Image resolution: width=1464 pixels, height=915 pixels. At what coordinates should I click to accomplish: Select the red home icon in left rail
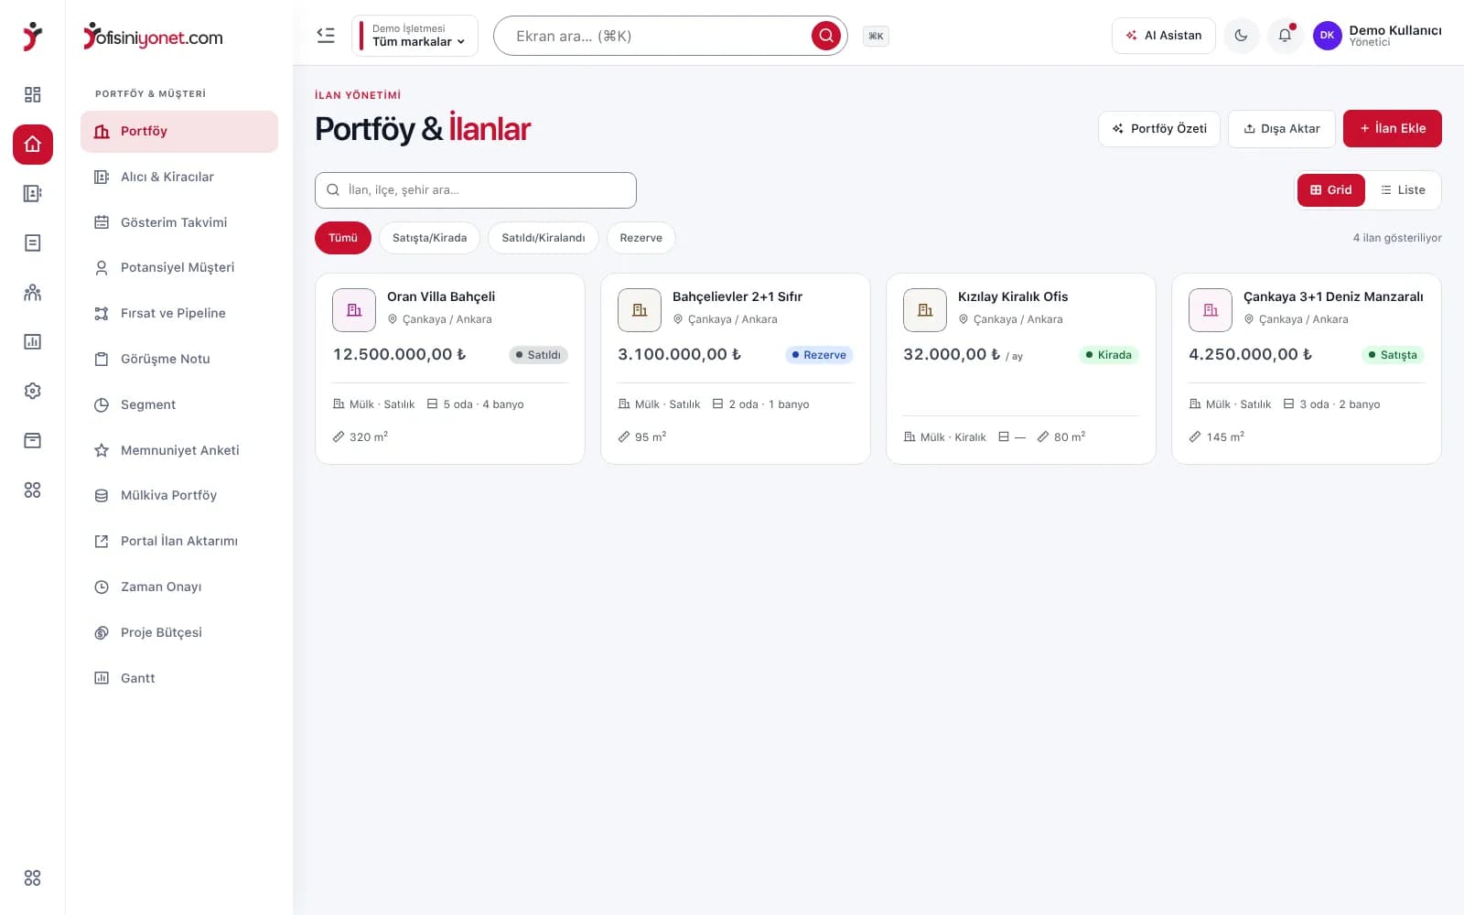(32, 145)
